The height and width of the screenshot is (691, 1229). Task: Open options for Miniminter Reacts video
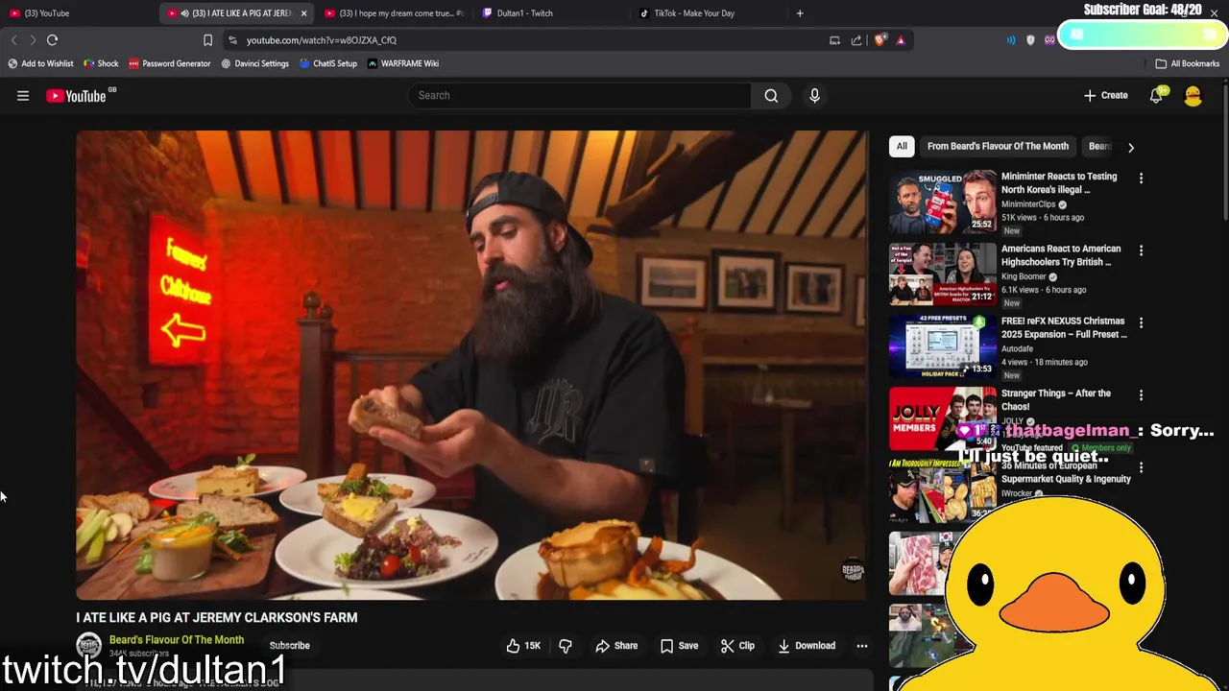tap(1141, 179)
